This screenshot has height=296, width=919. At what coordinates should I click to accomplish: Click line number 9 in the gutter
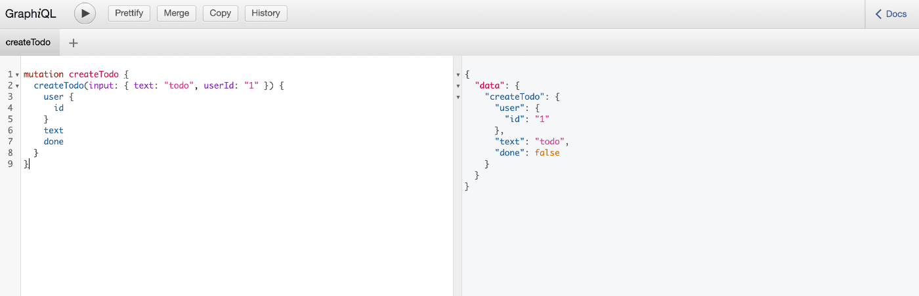click(11, 163)
